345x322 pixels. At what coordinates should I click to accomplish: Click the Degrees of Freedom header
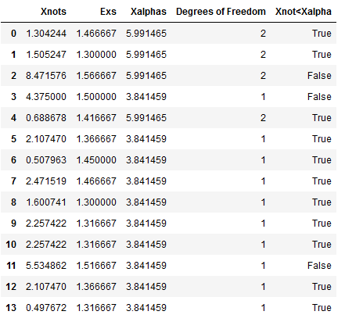click(x=221, y=12)
